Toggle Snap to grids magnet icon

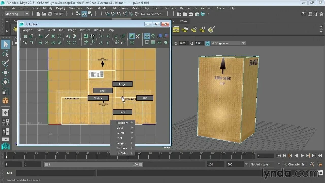(107, 14)
